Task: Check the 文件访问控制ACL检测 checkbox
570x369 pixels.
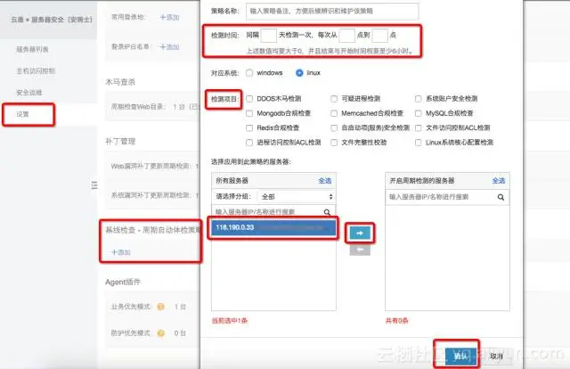Action: coord(418,127)
